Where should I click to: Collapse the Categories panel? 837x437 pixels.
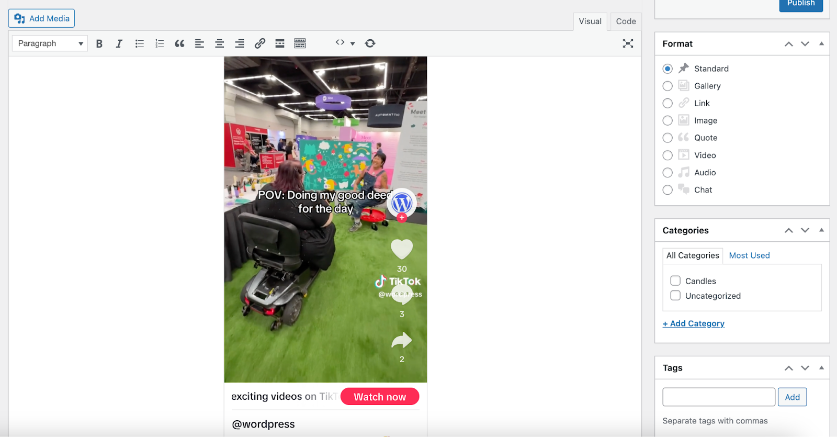(x=821, y=230)
